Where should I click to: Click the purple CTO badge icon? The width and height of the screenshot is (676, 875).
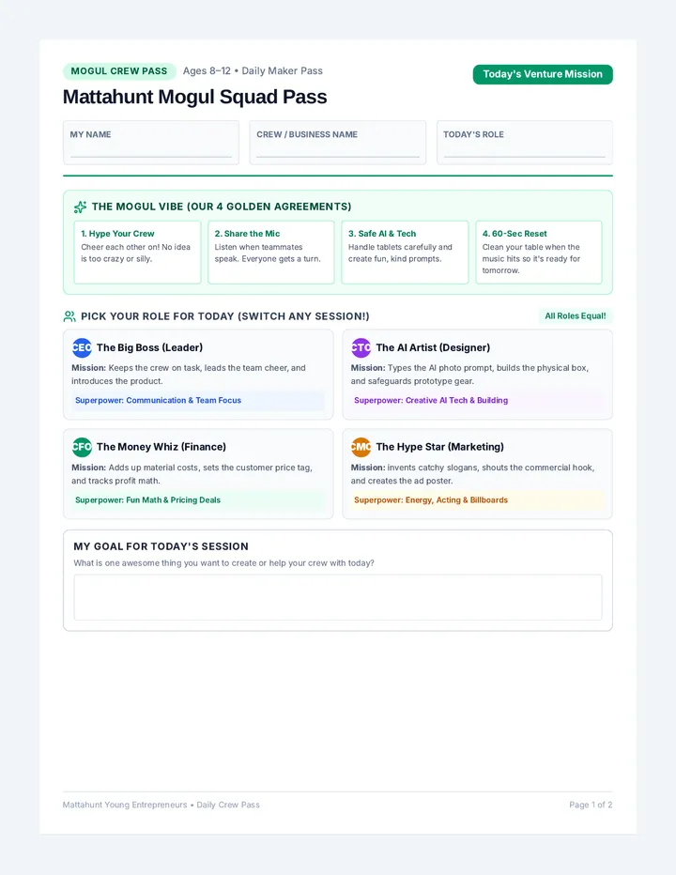(x=361, y=347)
